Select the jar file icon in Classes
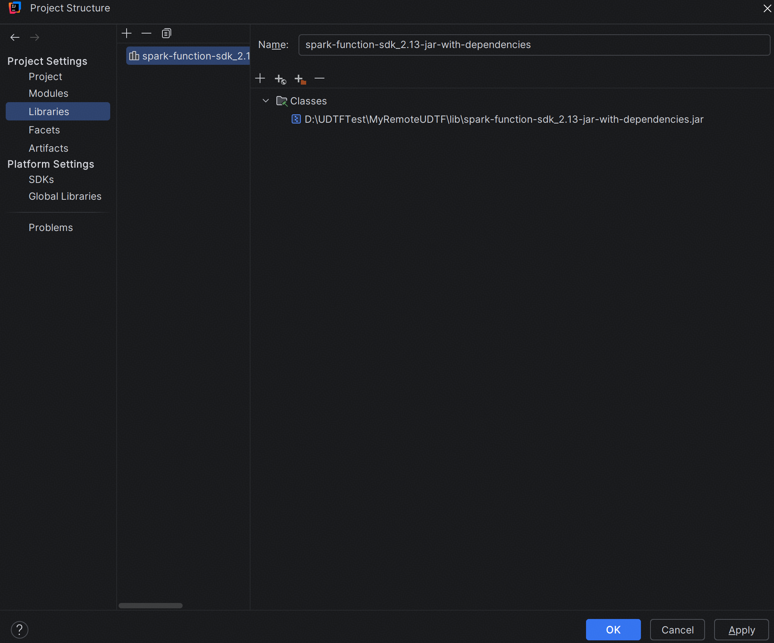Viewport: 774px width, 643px height. click(x=296, y=119)
